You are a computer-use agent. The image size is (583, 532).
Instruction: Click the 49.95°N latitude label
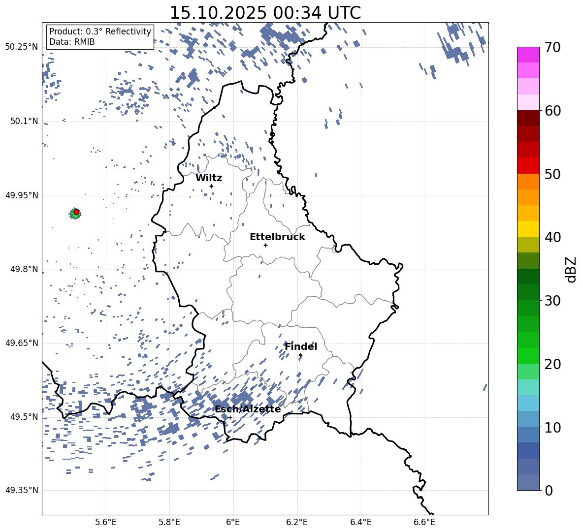[x=21, y=195]
